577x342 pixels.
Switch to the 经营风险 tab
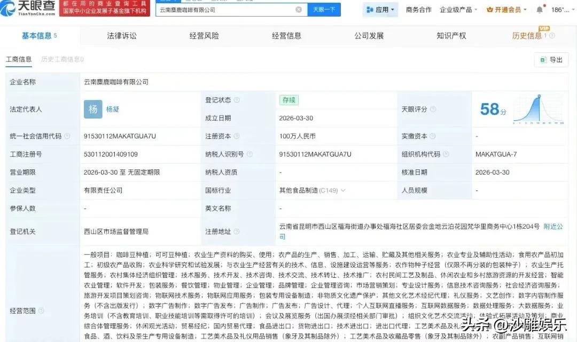tap(204, 36)
